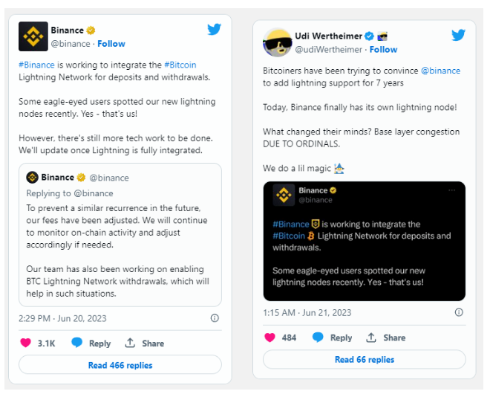Like the Binance tweet with heart icon
The image size is (490, 397).
[25, 343]
